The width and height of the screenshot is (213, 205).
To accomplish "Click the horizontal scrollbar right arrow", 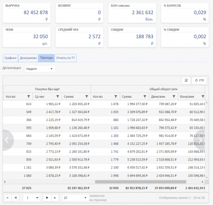I will (x=202, y=182).
